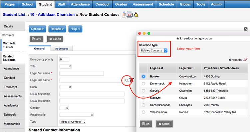Viewport: 250px width, 132px height.
Task: Follow the 10 - Adbidaar, Chanston breadcrumb link
Action: pos(52,15)
